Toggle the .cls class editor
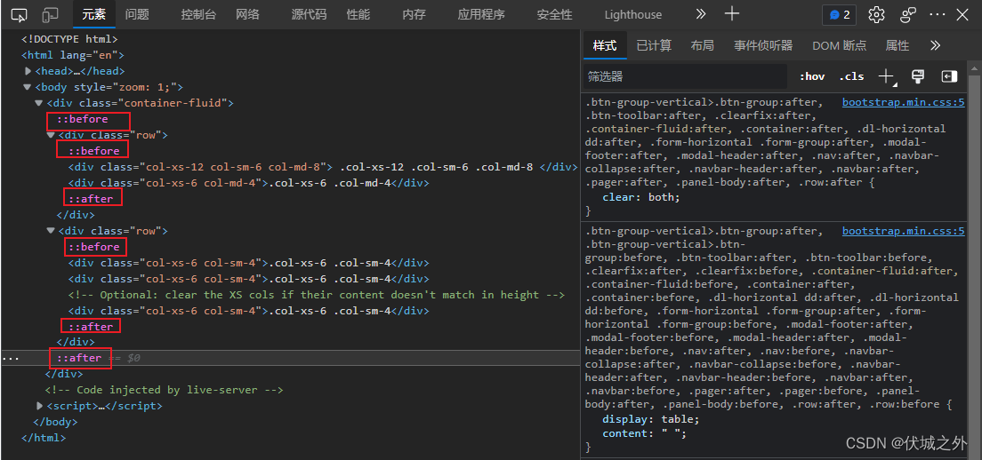 coord(851,76)
